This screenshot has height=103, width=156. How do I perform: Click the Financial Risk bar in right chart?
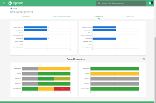tap(104, 30)
